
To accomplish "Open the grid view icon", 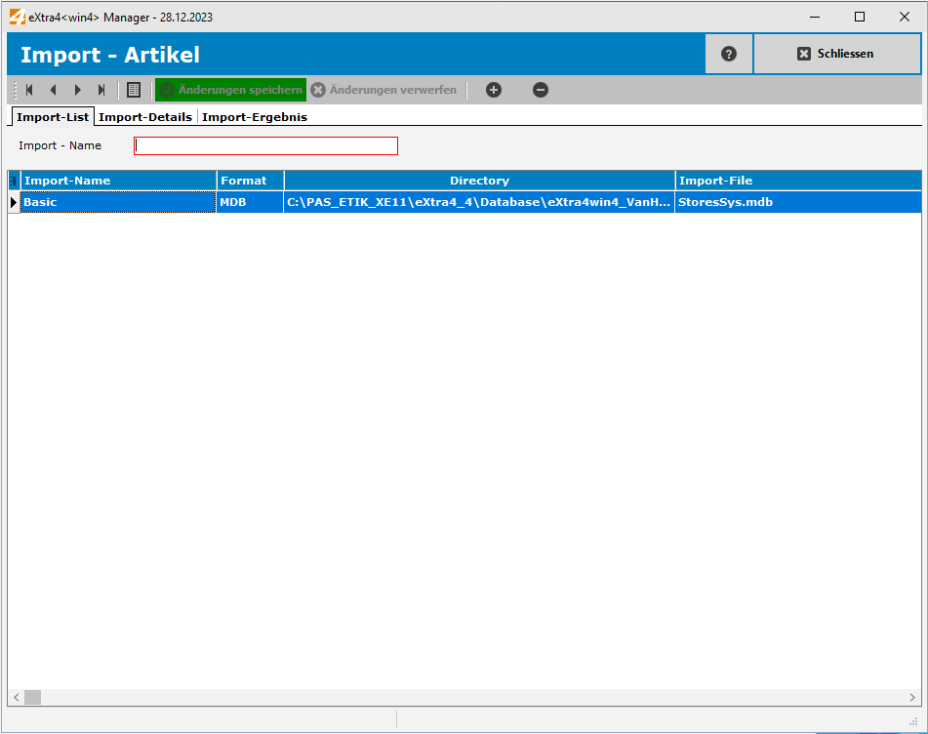I will click(133, 89).
